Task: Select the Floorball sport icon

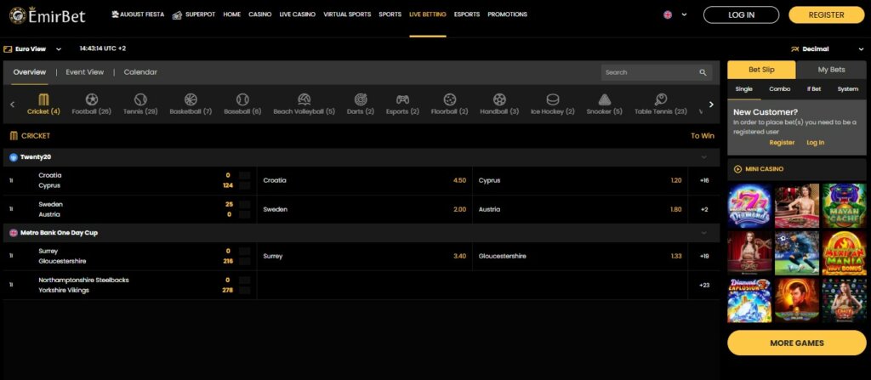Action: click(449, 99)
